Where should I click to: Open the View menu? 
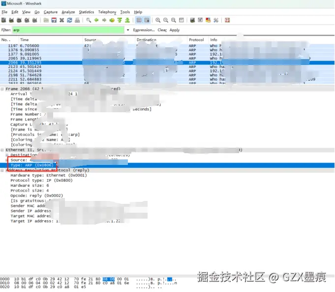coord(26,12)
